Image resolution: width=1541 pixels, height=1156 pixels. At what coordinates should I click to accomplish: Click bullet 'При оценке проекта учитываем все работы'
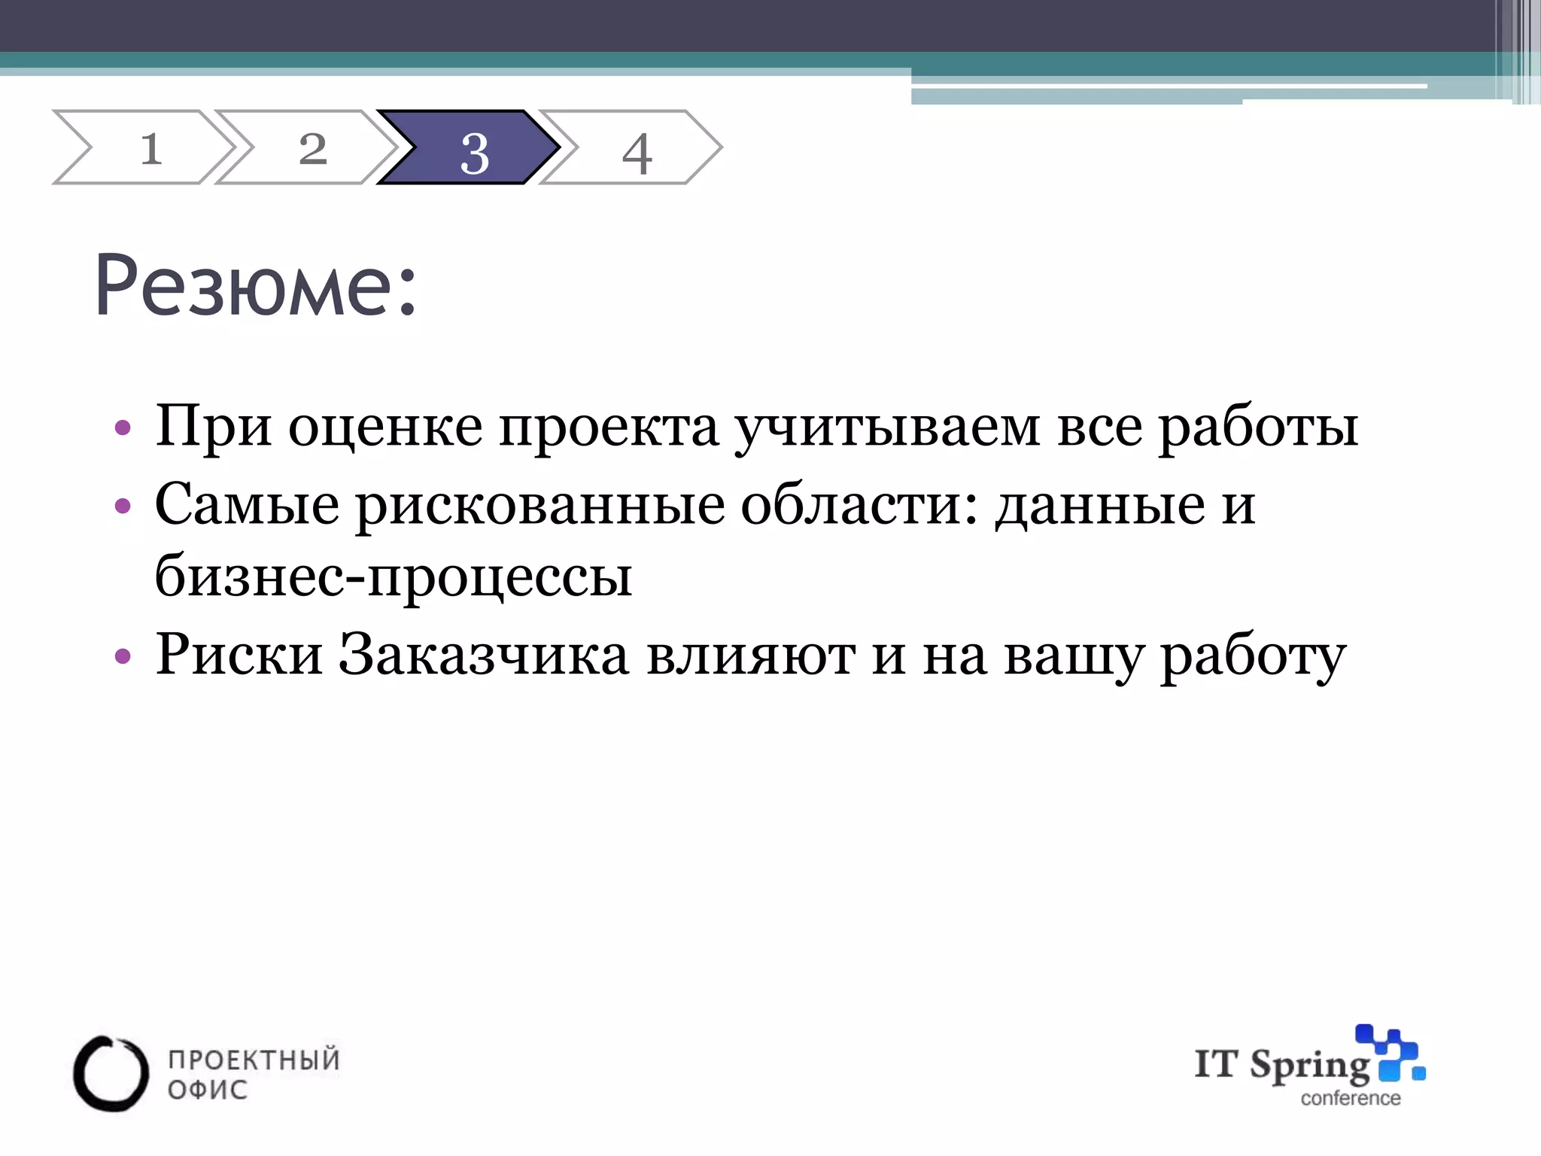pos(756,427)
